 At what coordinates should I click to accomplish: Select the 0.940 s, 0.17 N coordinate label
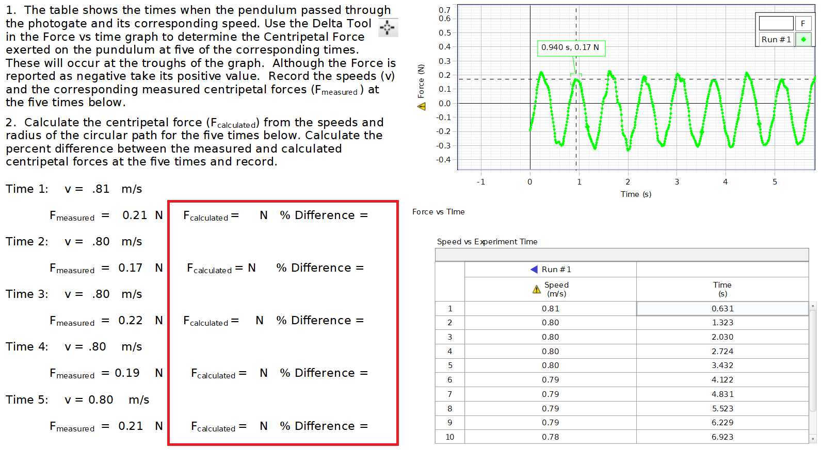point(571,47)
